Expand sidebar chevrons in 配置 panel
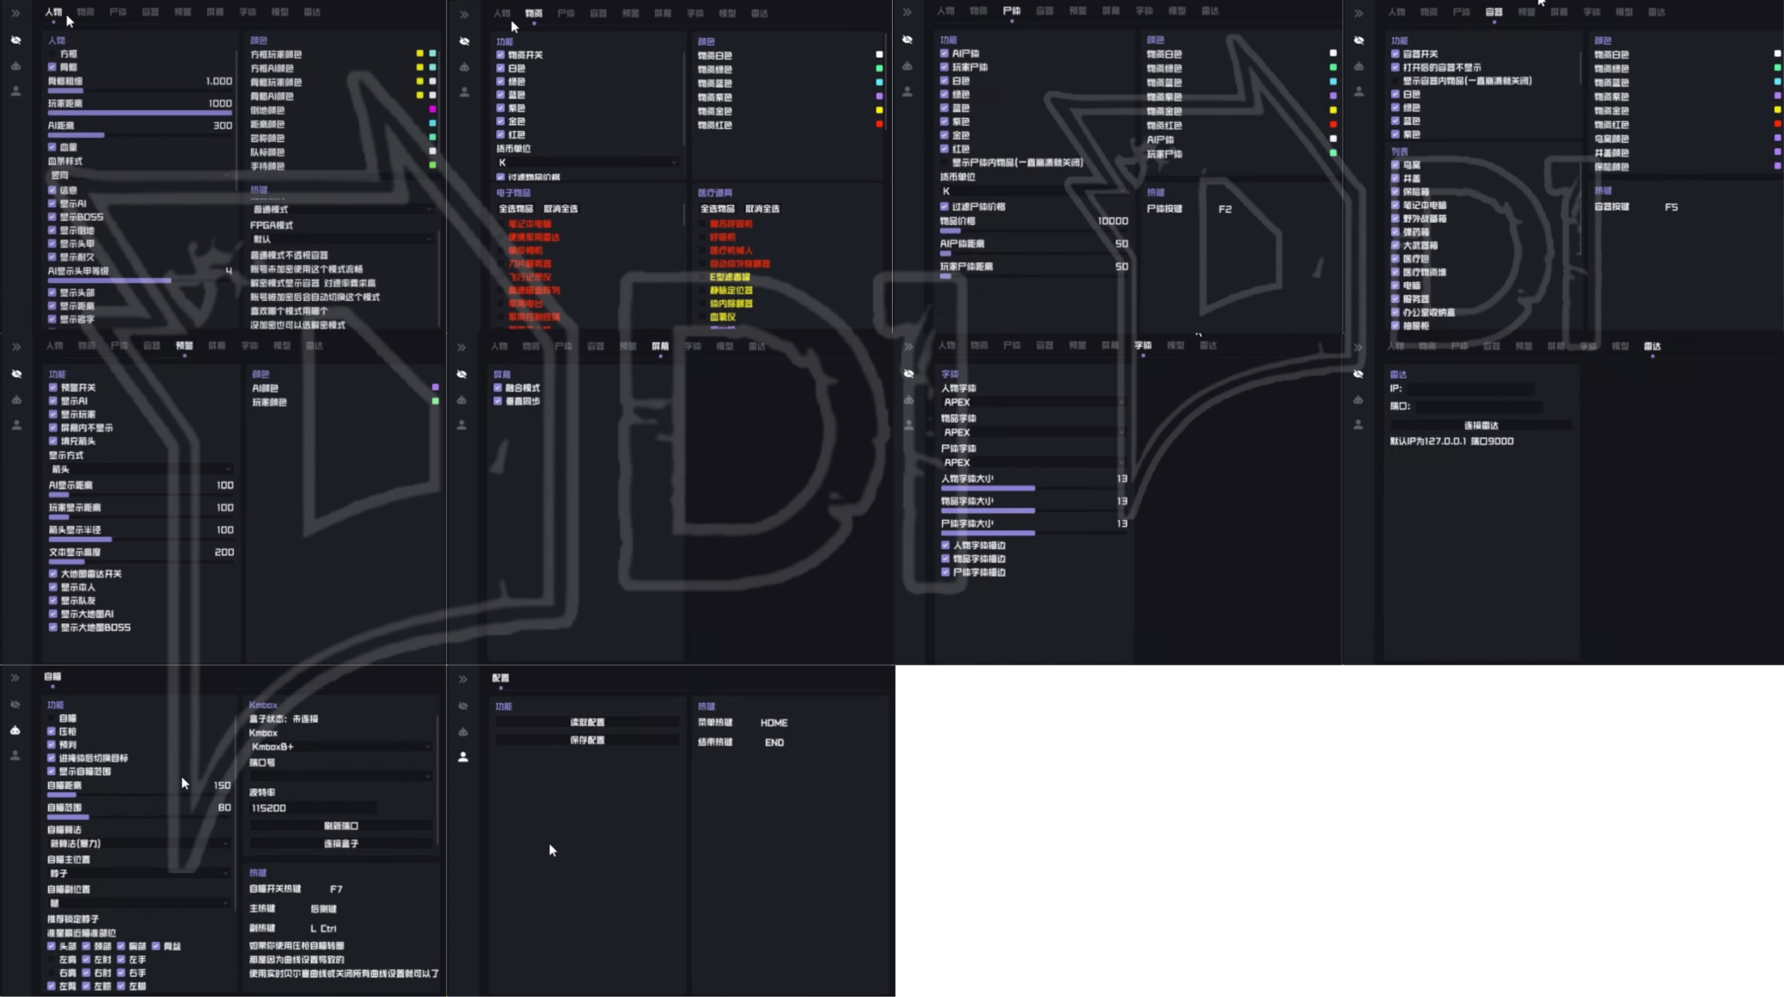This screenshot has height=997, width=1784. (463, 679)
